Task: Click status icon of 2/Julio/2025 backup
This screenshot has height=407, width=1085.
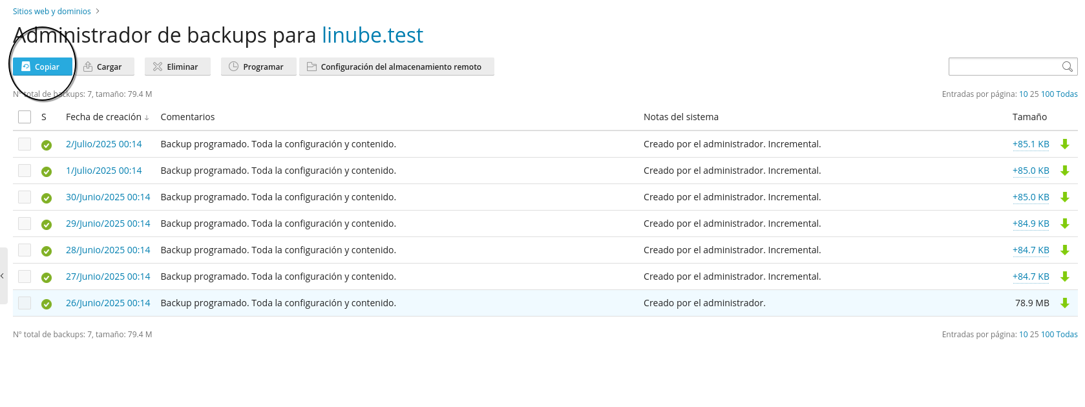Action: point(47,145)
